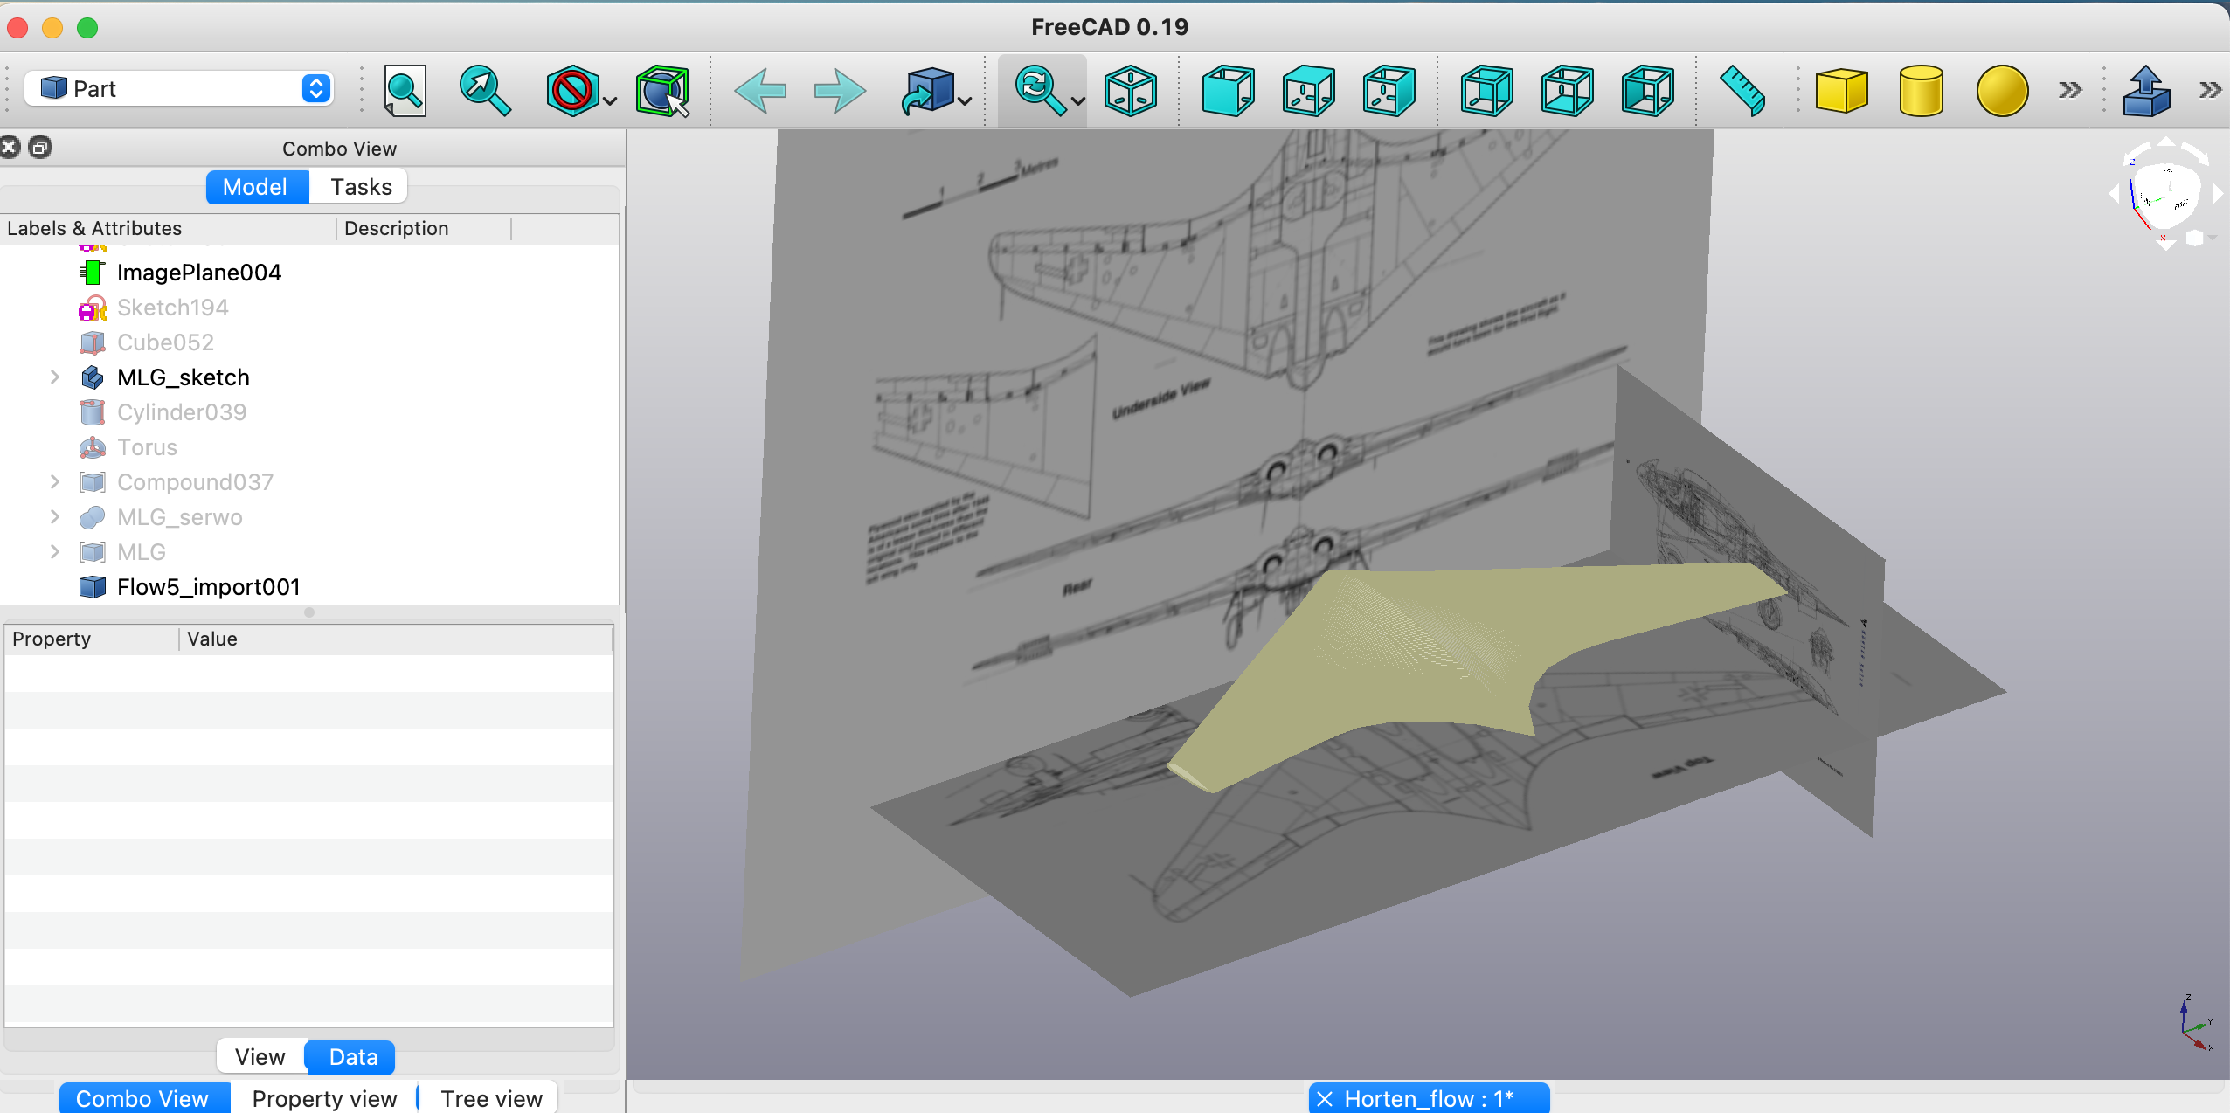Open the Property view panel tab
Image resolution: width=2230 pixels, height=1113 pixels.
coord(324,1099)
